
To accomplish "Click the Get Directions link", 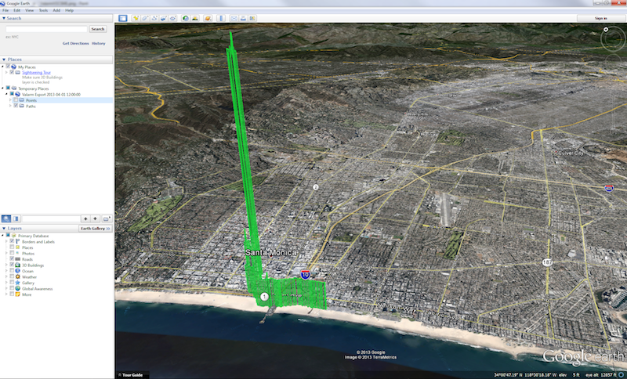I will point(75,43).
